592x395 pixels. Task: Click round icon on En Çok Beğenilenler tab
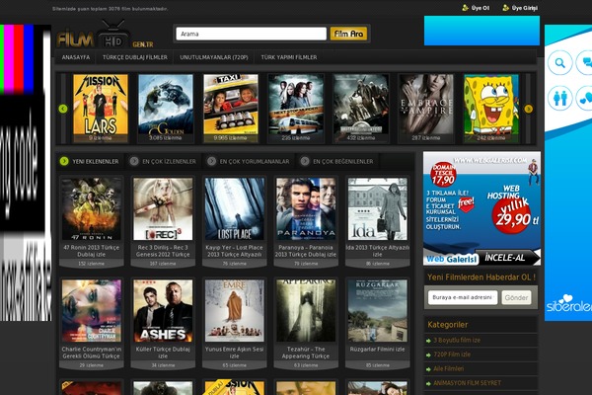point(305,161)
